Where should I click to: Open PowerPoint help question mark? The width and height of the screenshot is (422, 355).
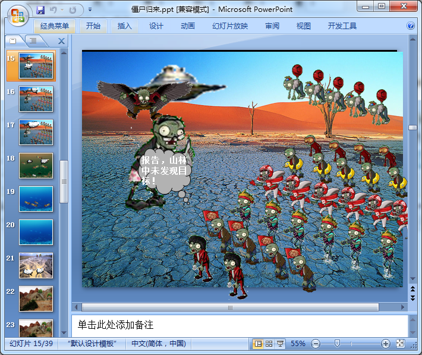(x=411, y=26)
